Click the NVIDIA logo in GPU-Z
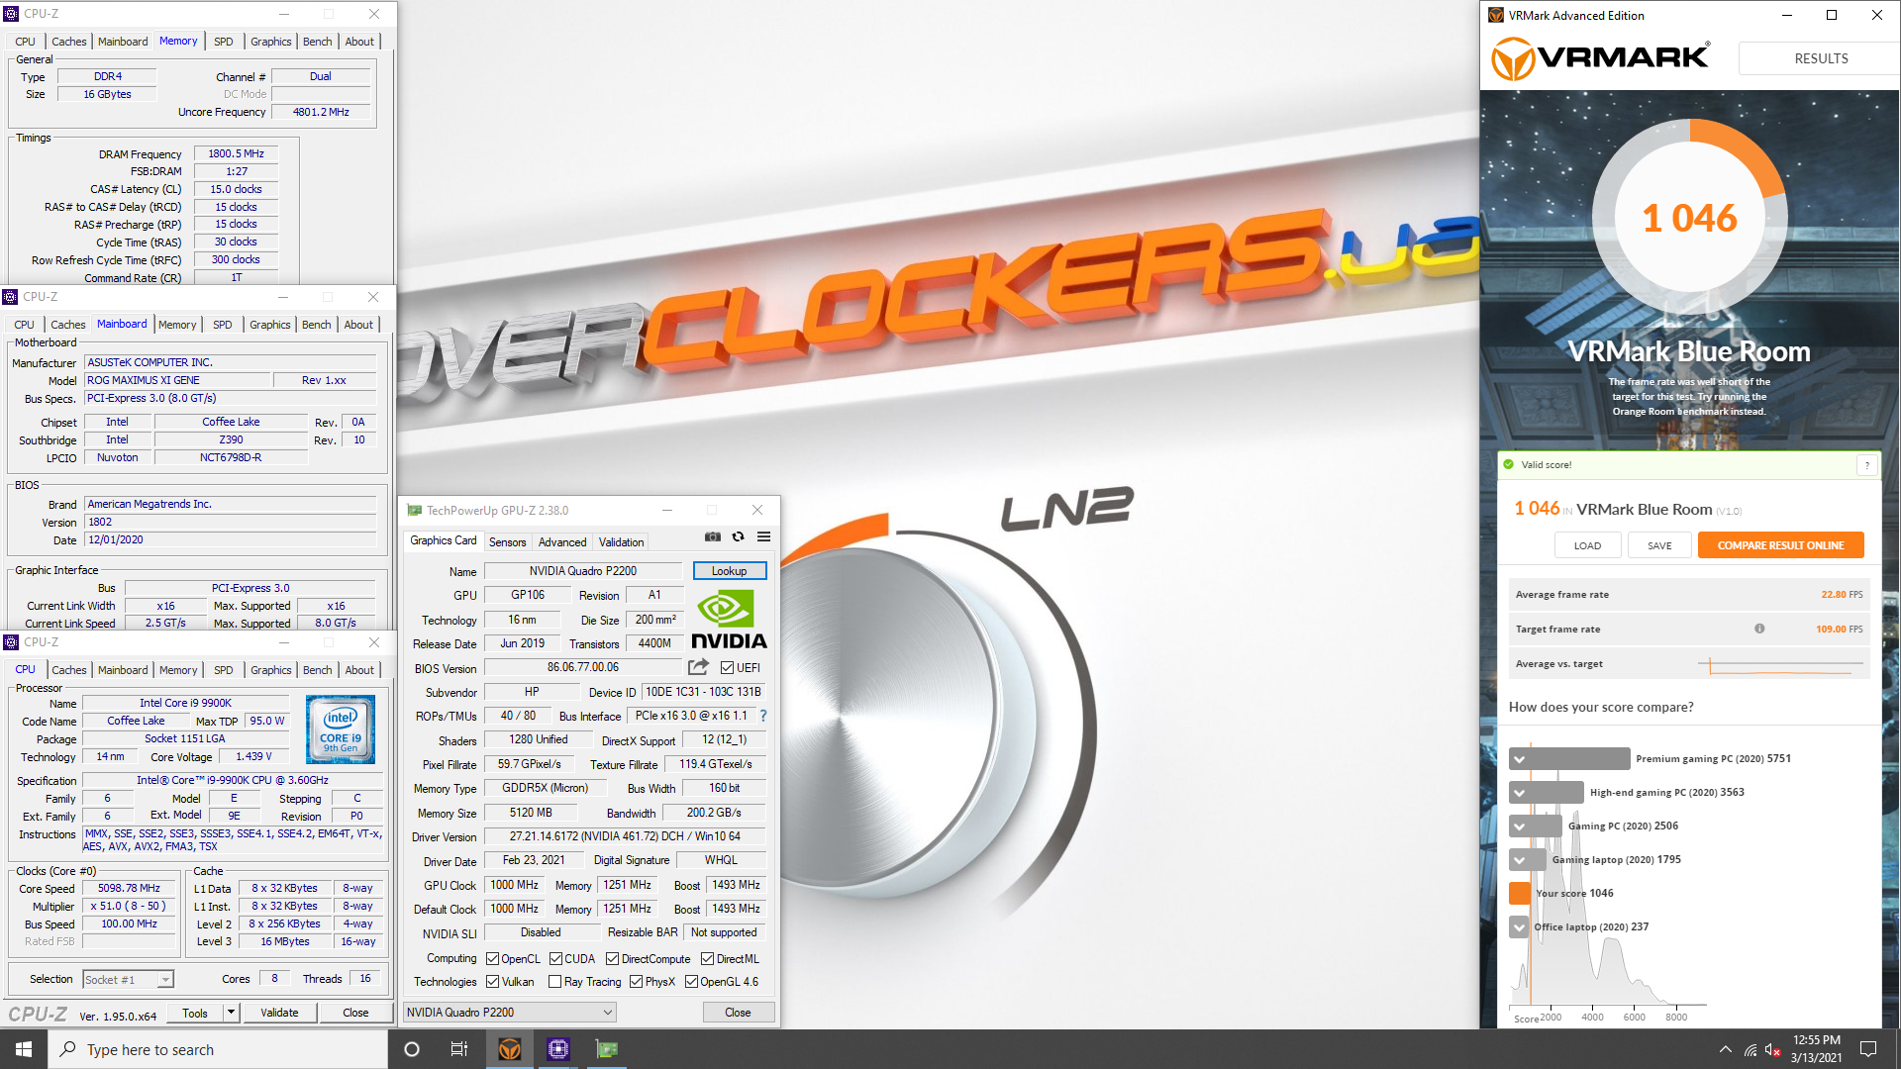Image resolution: width=1901 pixels, height=1069 pixels. (x=729, y=619)
